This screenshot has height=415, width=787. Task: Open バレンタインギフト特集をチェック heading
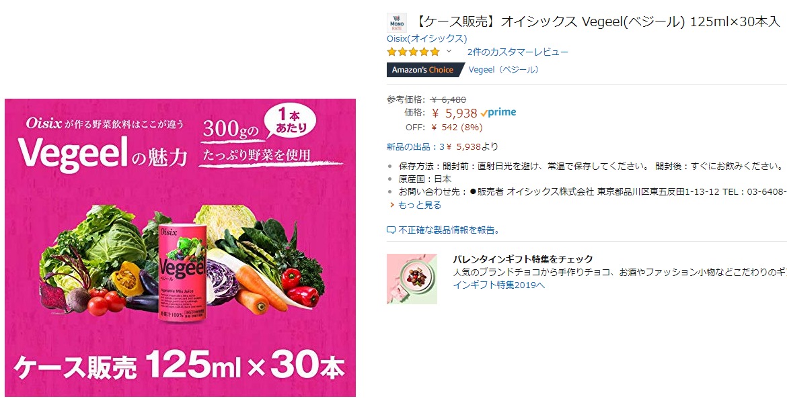(x=523, y=259)
